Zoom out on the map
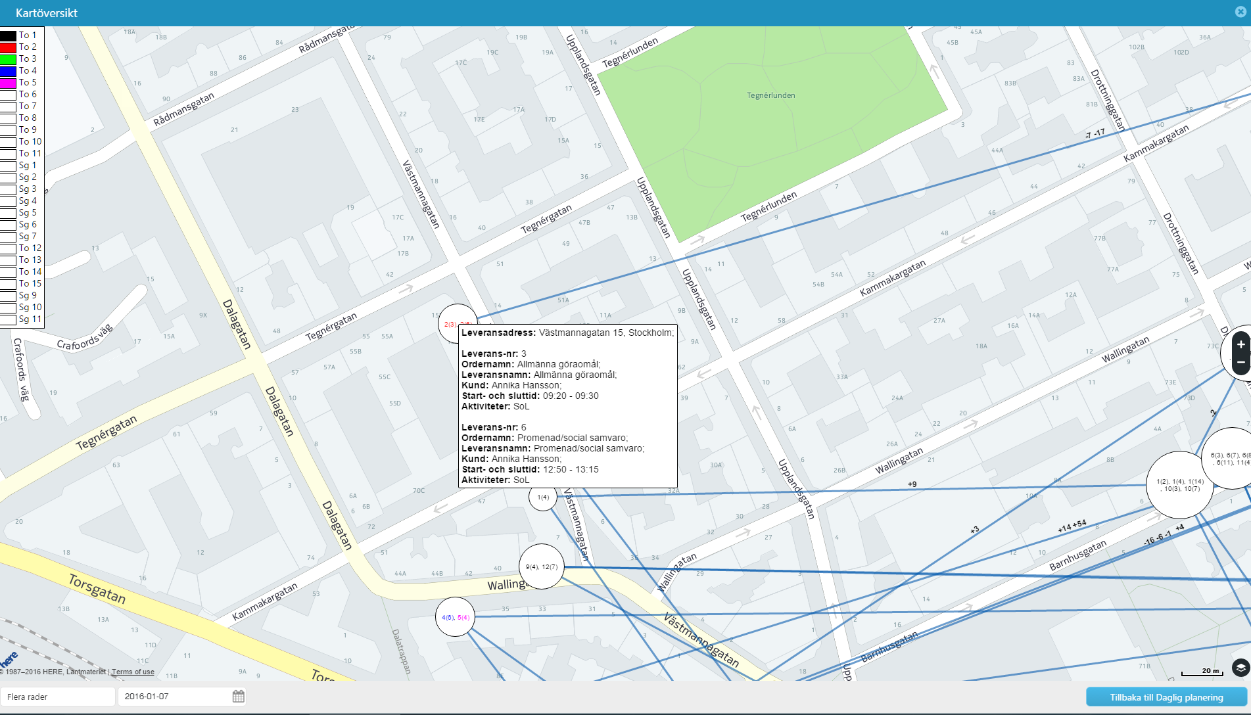 tap(1241, 362)
